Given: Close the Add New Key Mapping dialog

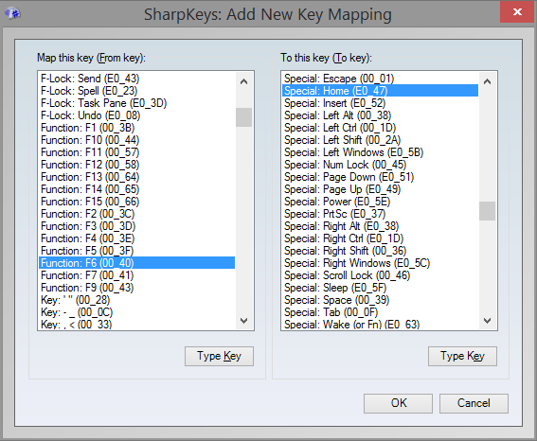Looking at the screenshot, I should (x=517, y=12).
